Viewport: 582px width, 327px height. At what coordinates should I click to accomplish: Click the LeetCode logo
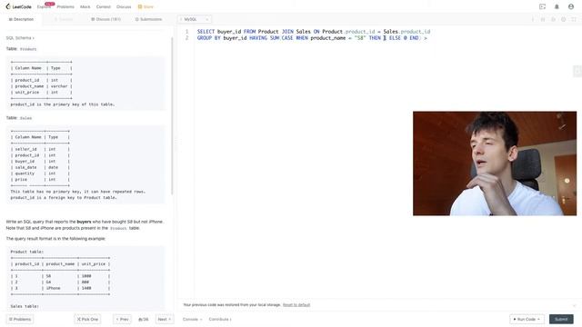point(18,6)
